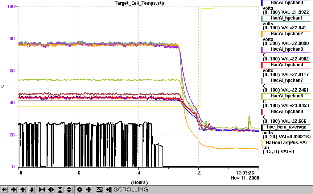The image size is (313, 194).
Task: Select the HacAi_hpchan2 legend entry
Action: (286, 34)
